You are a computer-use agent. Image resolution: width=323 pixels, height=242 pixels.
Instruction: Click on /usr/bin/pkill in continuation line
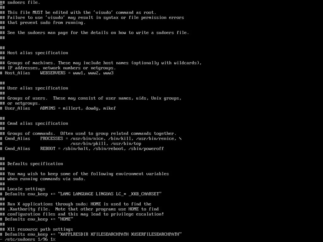[88, 144]
